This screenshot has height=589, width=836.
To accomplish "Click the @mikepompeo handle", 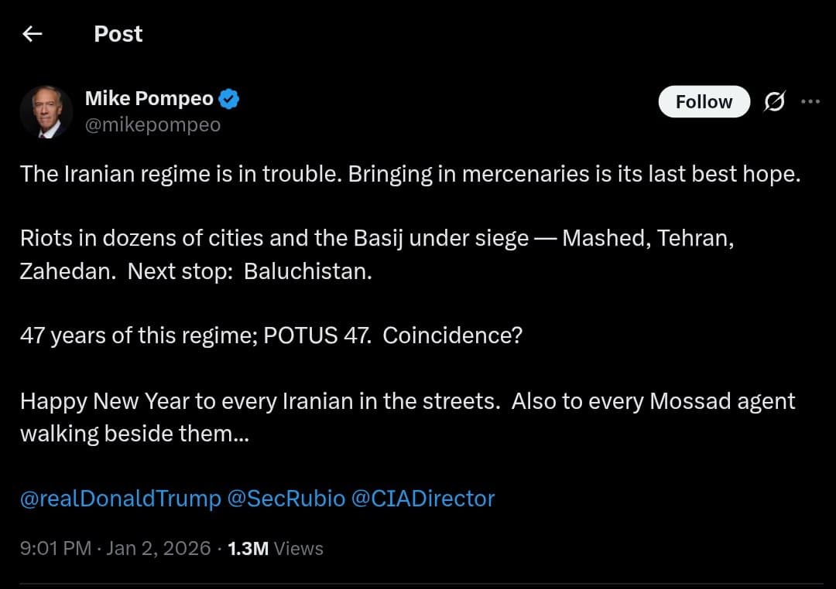I will pos(153,124).
